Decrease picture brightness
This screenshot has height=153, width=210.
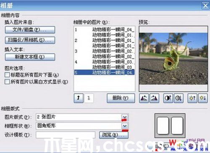[x=203, y=98]
